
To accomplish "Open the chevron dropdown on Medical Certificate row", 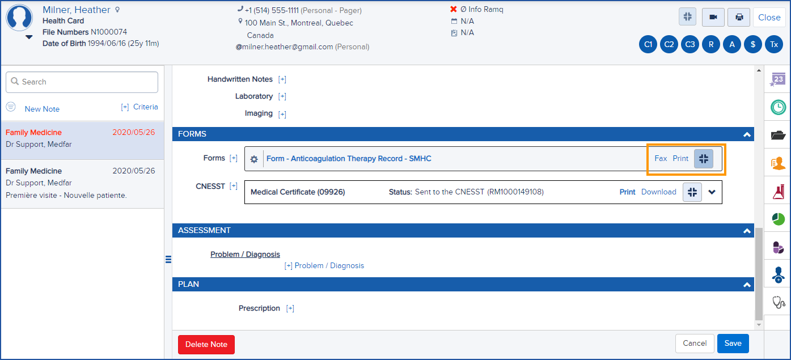I will click(x=713, y=192).
